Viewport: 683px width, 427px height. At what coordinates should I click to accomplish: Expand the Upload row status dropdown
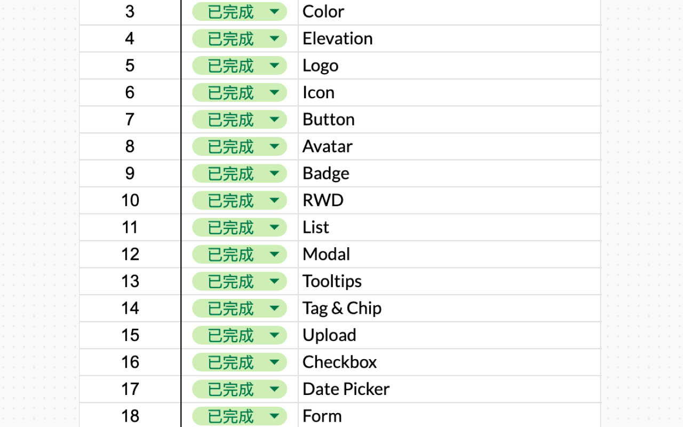click(274, 335)
